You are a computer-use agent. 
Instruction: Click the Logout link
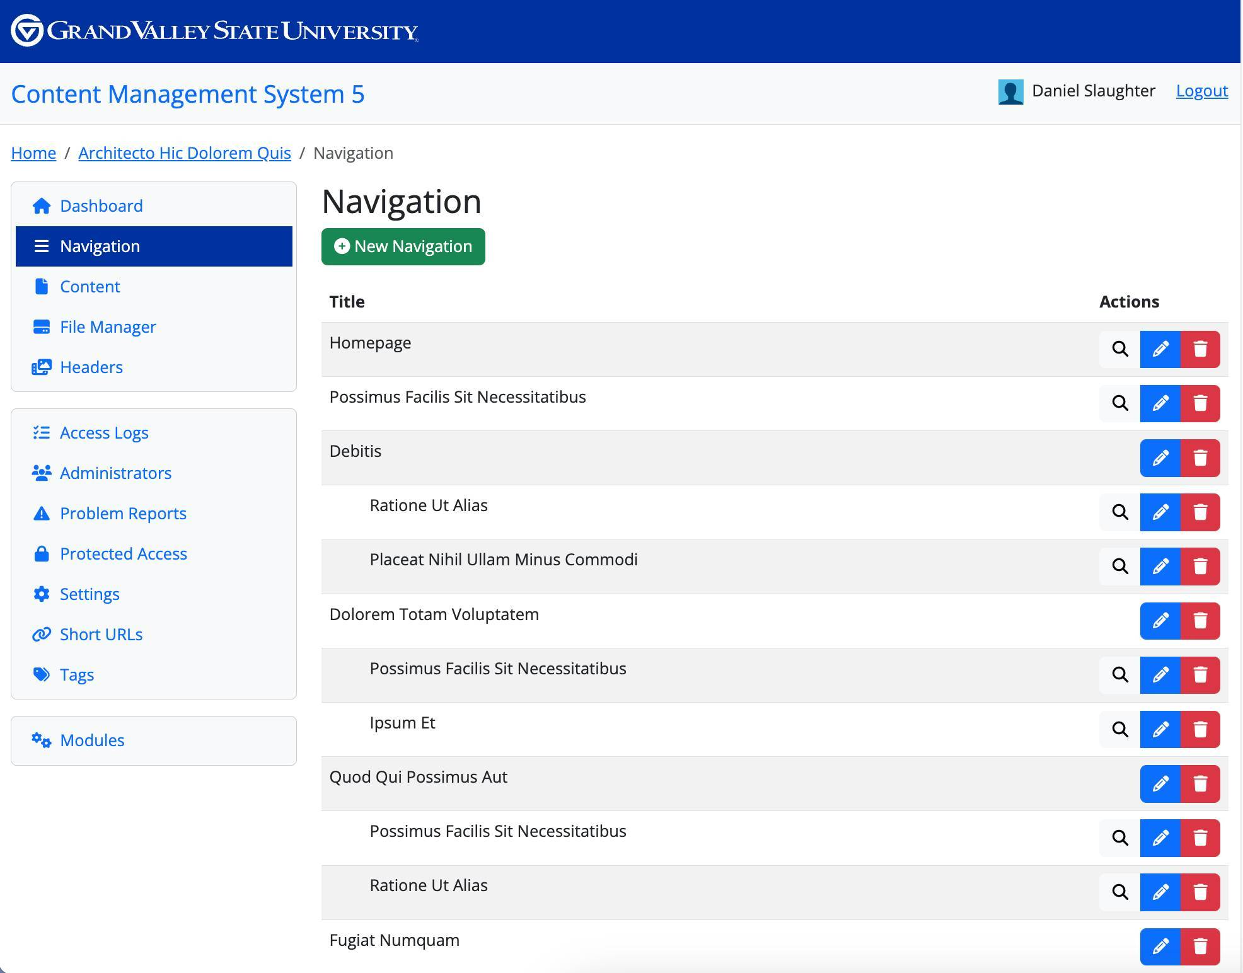pos(1201,91)
